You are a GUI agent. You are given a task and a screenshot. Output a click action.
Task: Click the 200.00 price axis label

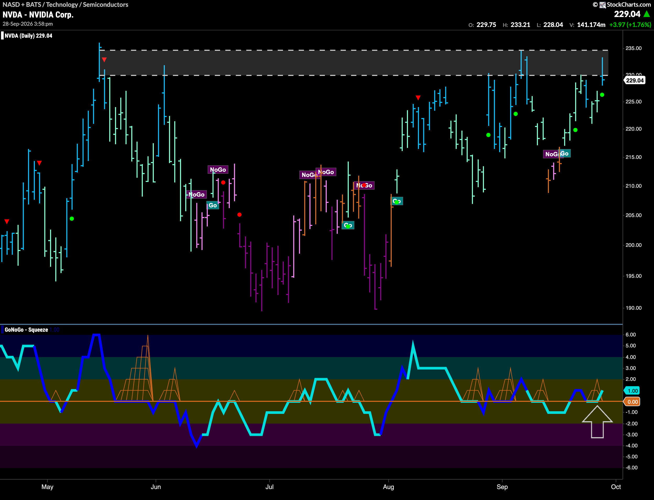[x=634, y=245]
